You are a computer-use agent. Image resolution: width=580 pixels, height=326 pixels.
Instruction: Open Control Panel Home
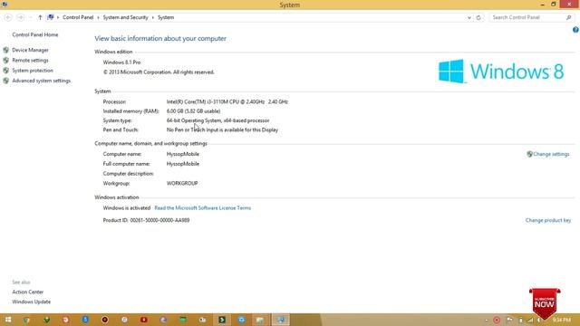(x=35, y=34)
